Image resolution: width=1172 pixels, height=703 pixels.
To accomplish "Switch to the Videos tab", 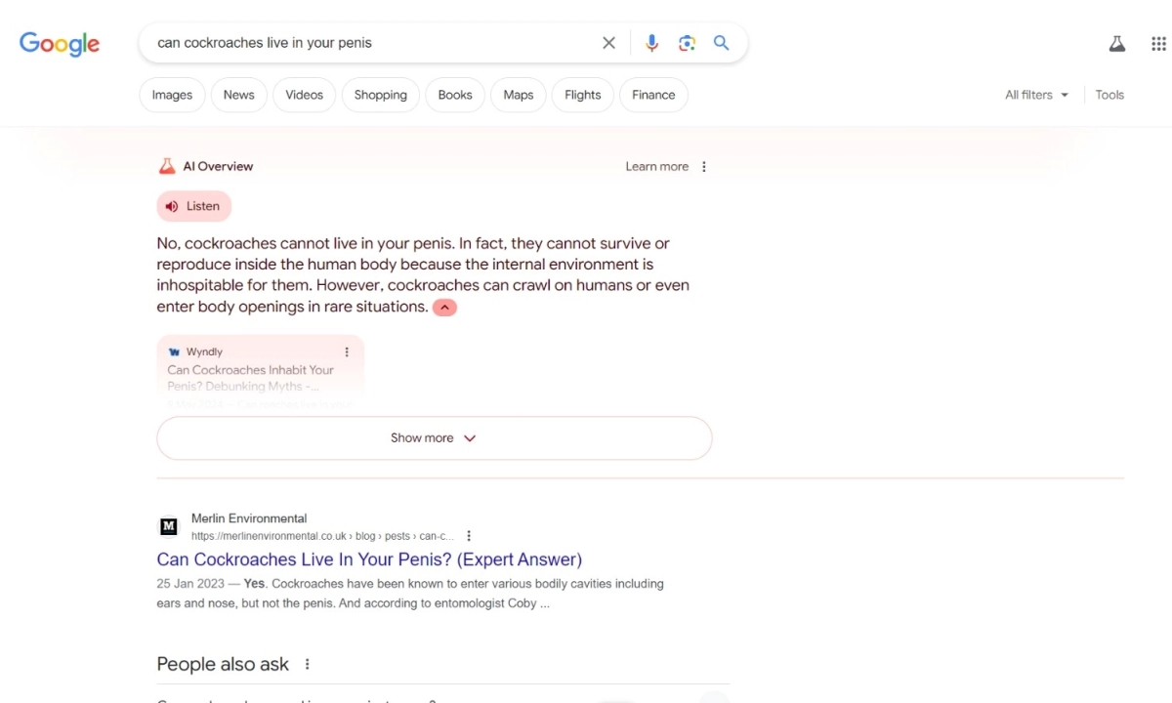I will click(304, 95).
